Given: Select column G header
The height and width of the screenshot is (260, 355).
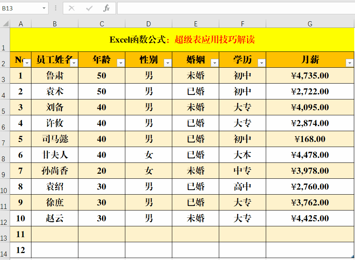Looking at the screenshot, I should (x=310, y=24).
